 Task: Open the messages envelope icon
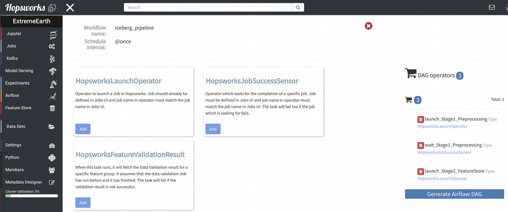coord(492,7)
